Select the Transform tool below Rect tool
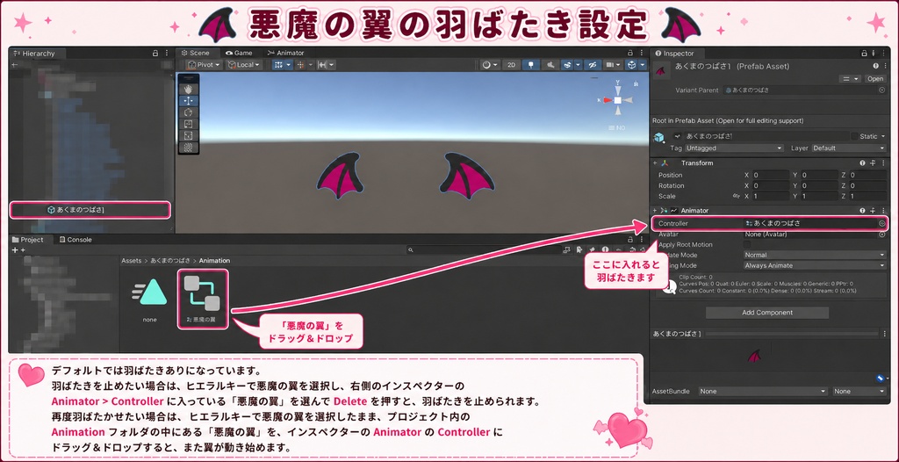 [x=189, y=147]
